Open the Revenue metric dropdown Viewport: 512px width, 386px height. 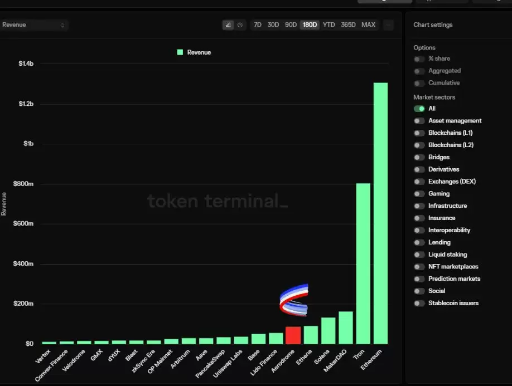[33, 25]
